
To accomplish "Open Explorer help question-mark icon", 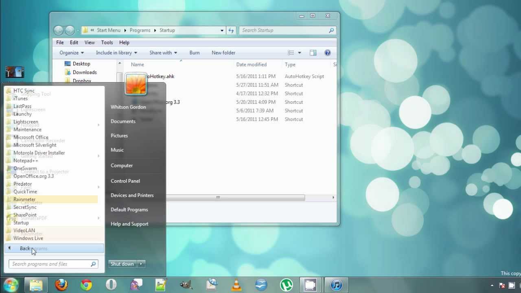I will [x=327, y=52].
